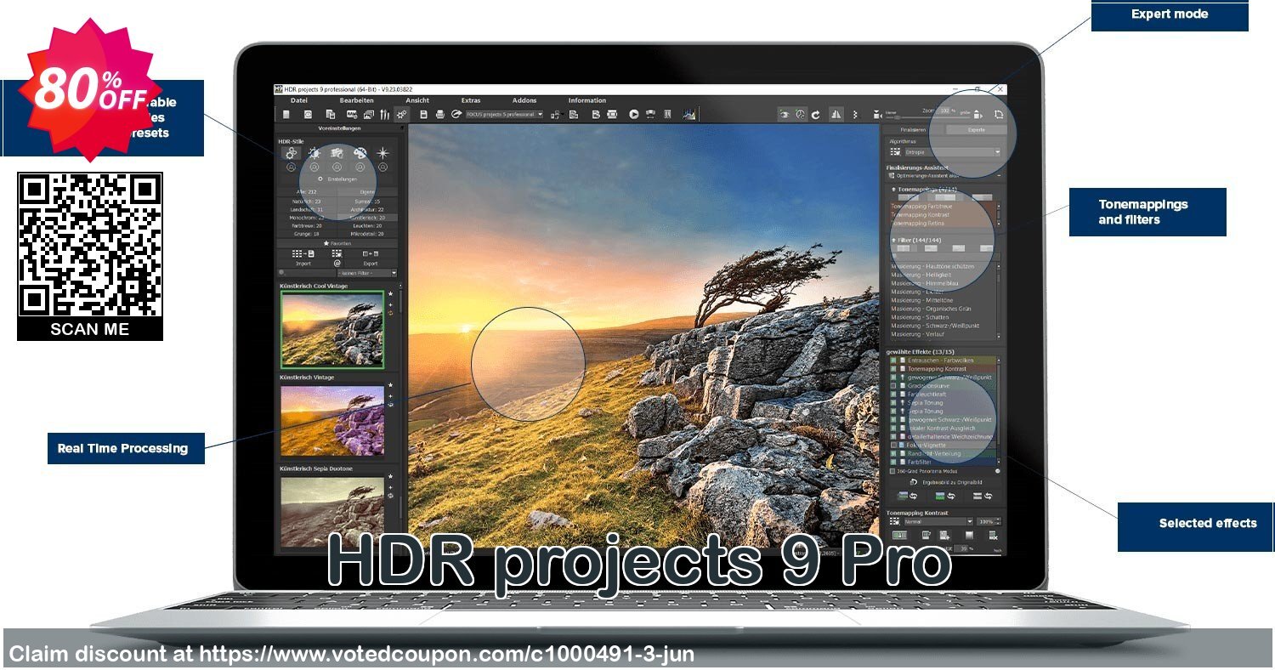The height and width of the screenshot is (670, 1275).
Task: Click the star sparkle HDR style icon
Action: pyautogui.click(x=382, y=153)
